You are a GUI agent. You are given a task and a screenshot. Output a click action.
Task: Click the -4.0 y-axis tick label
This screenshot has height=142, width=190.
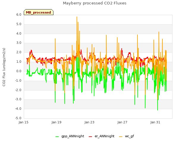coord(18,109)
